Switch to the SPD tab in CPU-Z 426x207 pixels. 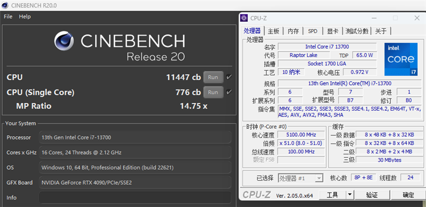(313, 31)
